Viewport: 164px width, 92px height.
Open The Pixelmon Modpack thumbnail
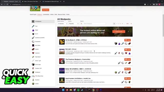(x=62, y=61)
